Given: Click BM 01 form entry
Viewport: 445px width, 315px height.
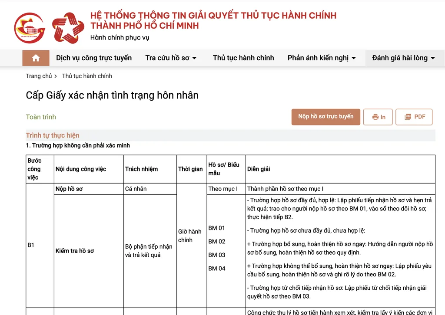Looking at the screenshot, I should coord(216,228).
